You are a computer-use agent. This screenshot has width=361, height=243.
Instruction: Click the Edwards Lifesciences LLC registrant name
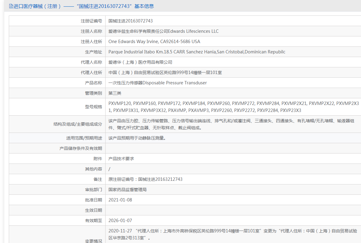(163, 31)
